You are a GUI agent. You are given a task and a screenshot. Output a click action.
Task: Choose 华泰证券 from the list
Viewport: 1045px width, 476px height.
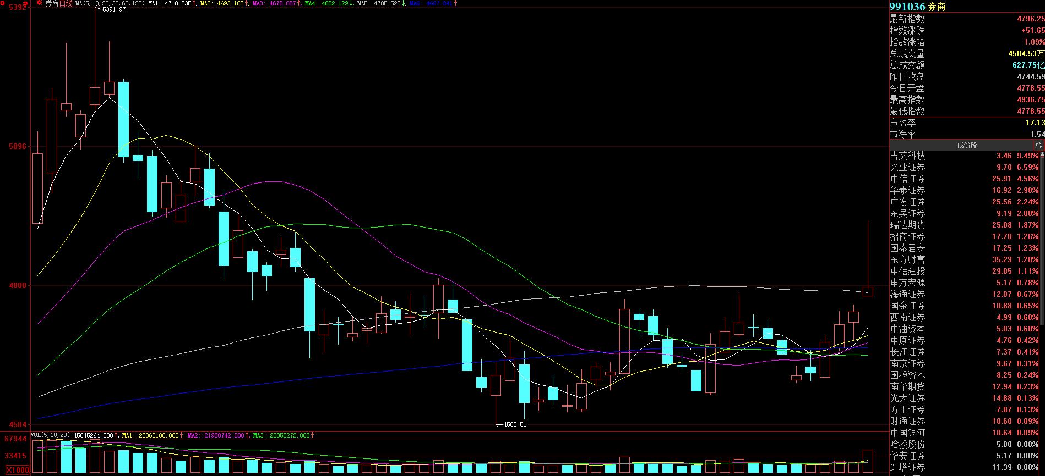pos(907,191)
